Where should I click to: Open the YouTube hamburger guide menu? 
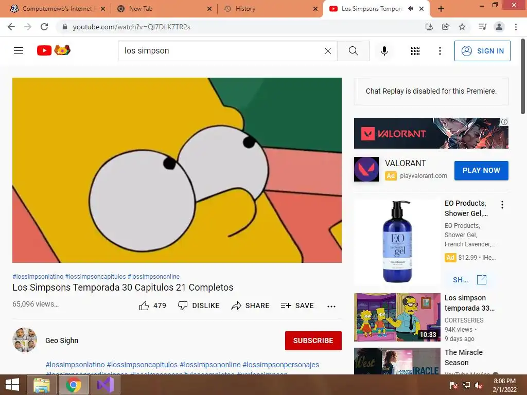[x=19, y=51]
